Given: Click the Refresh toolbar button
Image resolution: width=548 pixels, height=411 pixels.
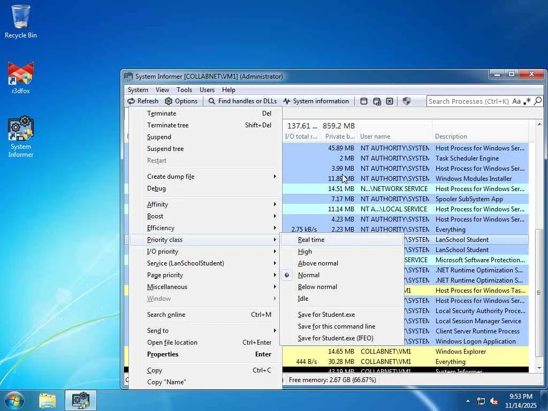Looking at the screenshot, I should 143,101.
